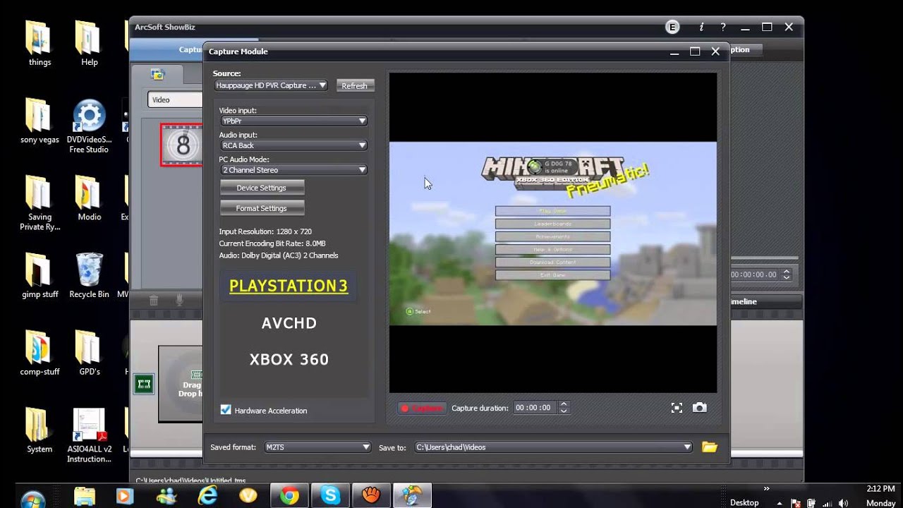Viewport: 903px width, 508px height.
Task: Click the E icon in ShowBiz title bar
Action: click(672, 28)
